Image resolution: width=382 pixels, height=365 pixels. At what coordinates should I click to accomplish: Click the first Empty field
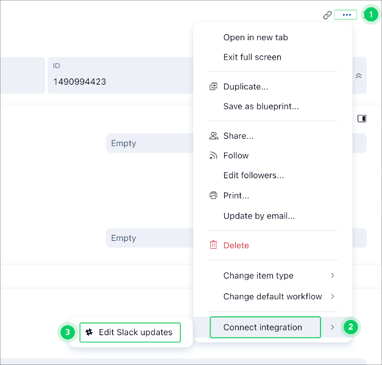149,144
